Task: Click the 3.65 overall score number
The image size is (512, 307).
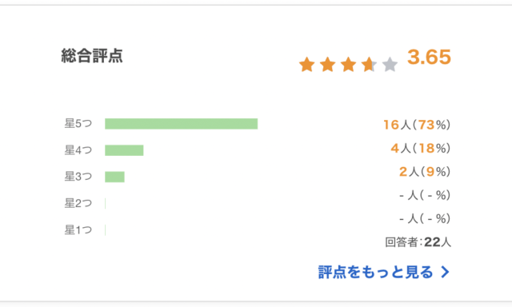Action: pos(429,57)
